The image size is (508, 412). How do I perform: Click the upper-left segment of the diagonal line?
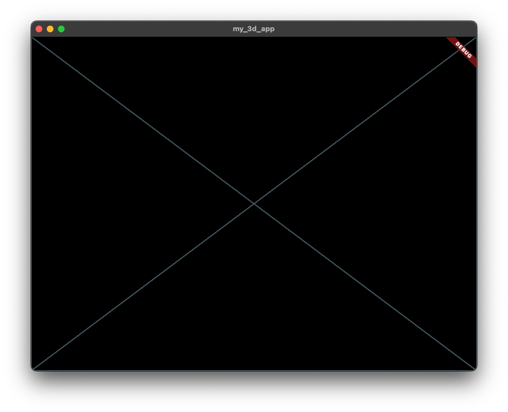tap(143, 121)
